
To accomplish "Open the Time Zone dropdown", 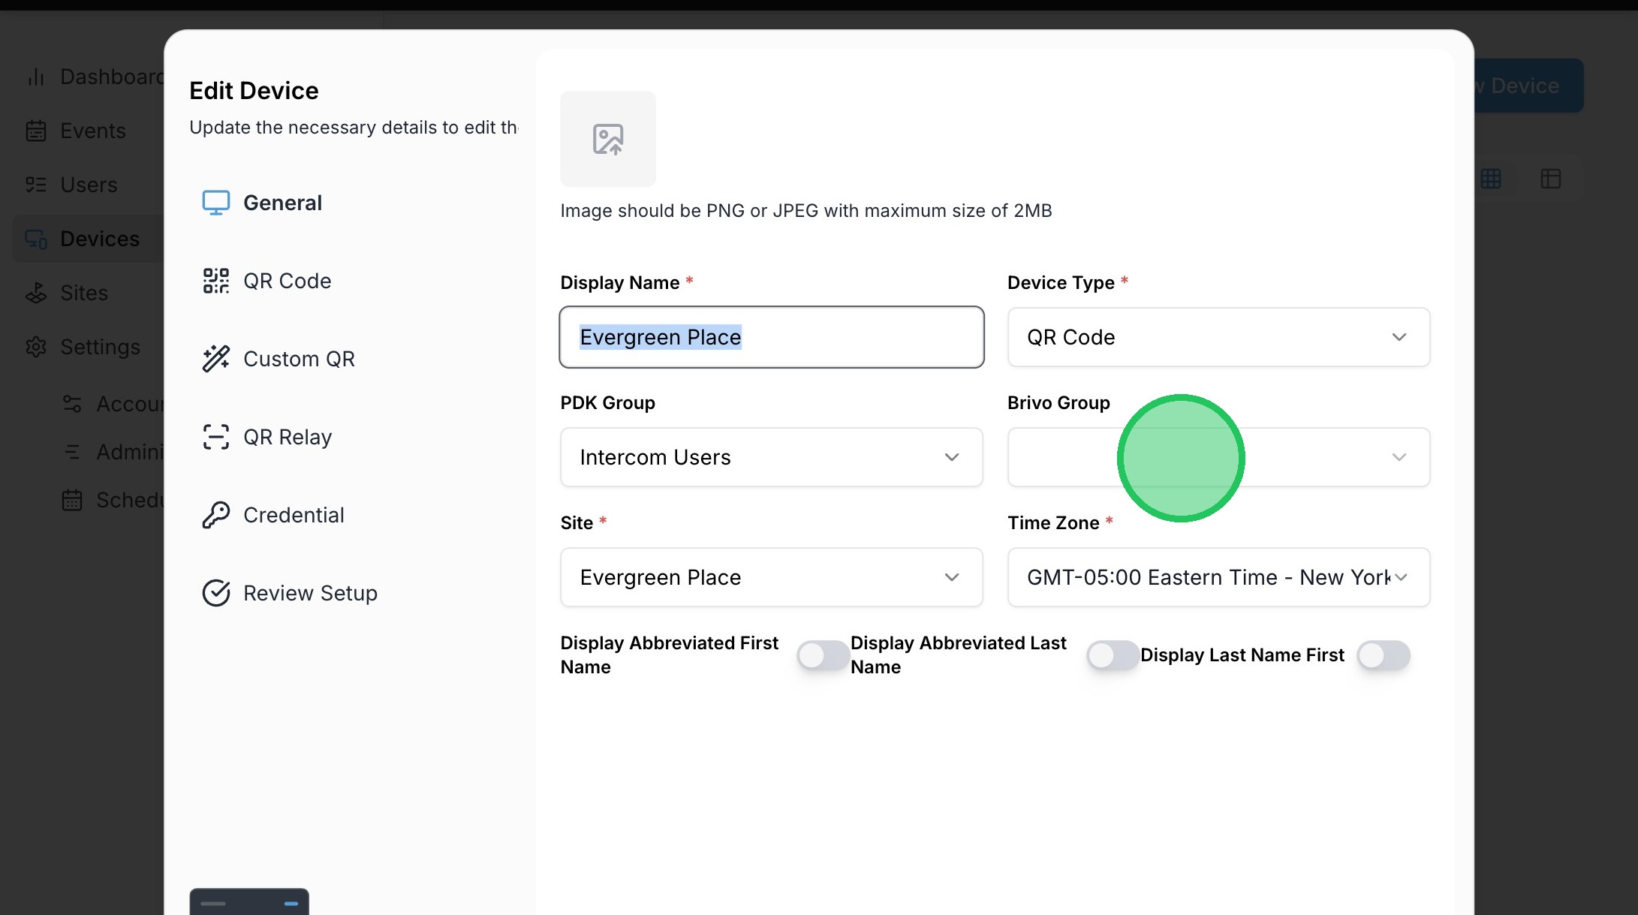I will point(1218,577).
